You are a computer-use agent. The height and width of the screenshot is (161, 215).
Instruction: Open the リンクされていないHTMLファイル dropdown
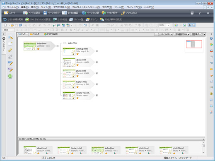tap(203, 139)
